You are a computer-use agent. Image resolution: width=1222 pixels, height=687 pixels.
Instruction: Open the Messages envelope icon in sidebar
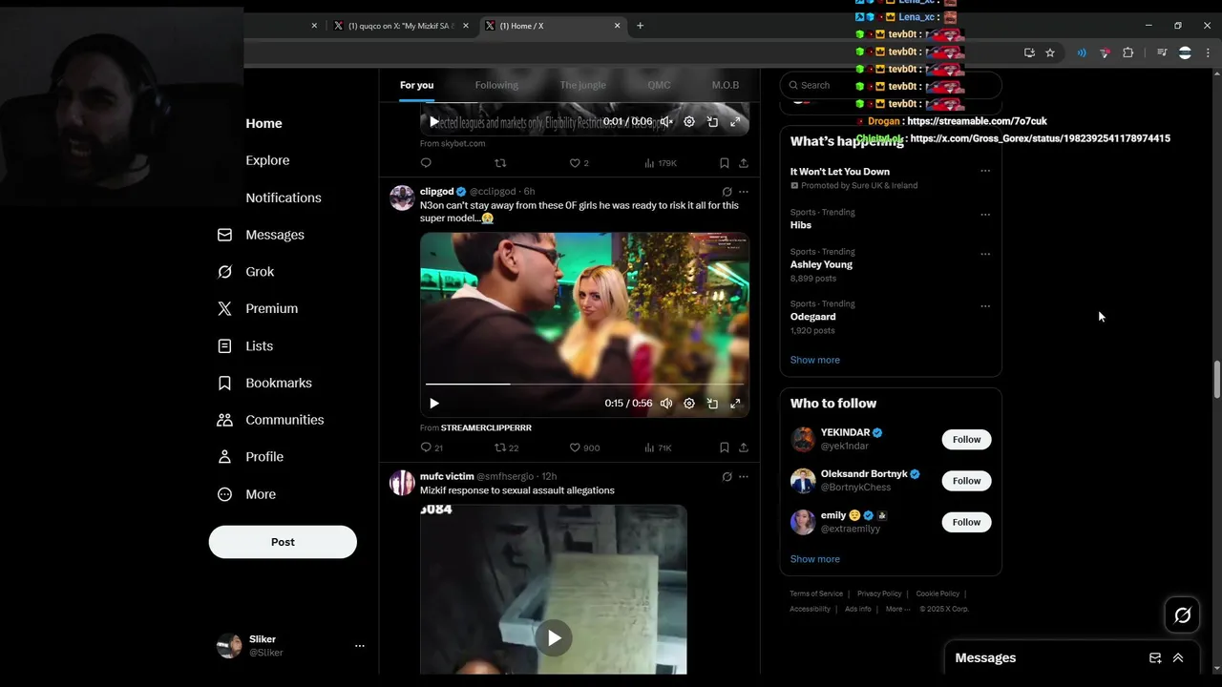pyautogui.click(x=224, y=235)
